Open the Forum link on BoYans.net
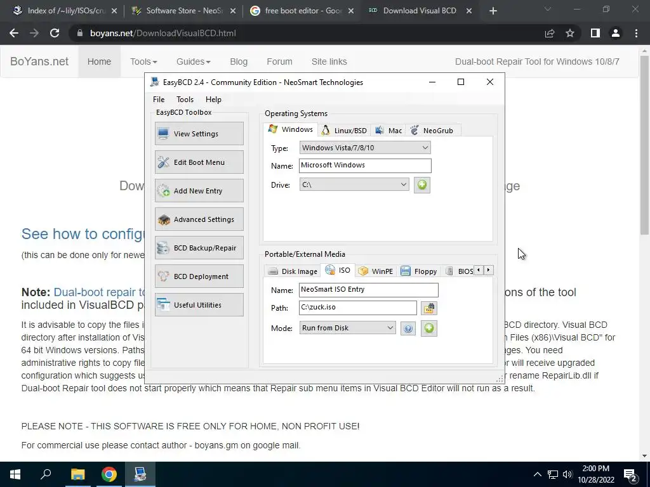Viewport: 650px width, 487px height. 279,62
